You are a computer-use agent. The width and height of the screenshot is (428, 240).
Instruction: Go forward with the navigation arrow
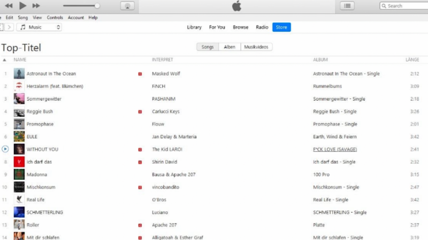(9, 27)
